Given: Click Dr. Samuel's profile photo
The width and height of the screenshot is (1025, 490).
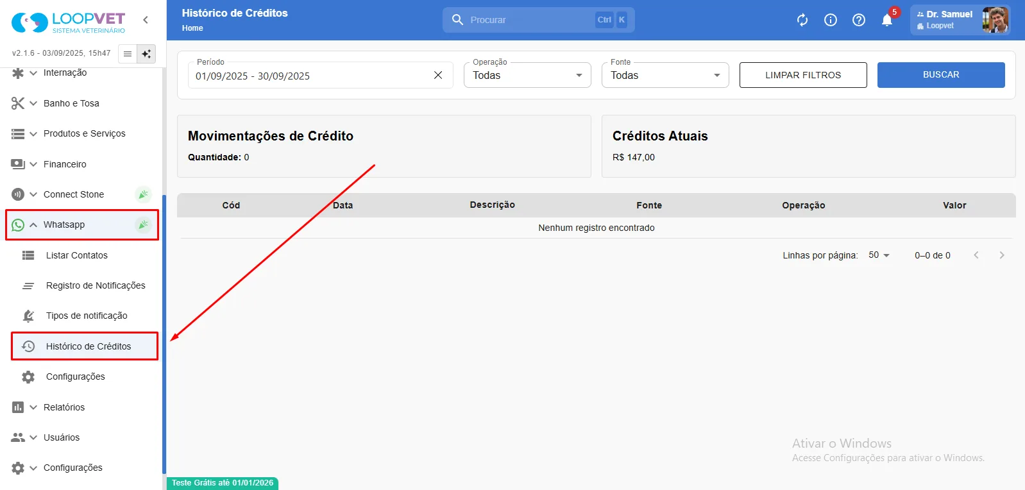Looking at the screenshot, I should coord(995,20).
